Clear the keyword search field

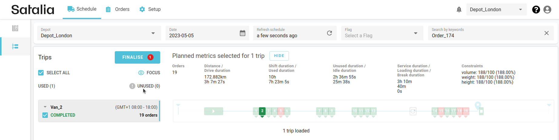[547, 33]
